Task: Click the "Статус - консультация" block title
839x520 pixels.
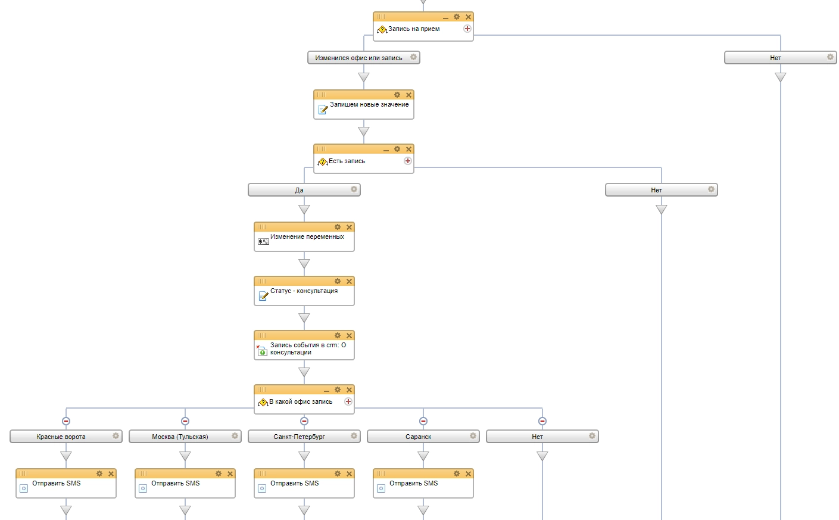Action: pyautogui.click(x=304, y=291)
